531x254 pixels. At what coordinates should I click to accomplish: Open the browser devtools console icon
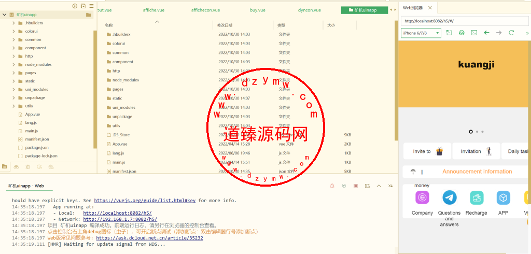(474, 33)
